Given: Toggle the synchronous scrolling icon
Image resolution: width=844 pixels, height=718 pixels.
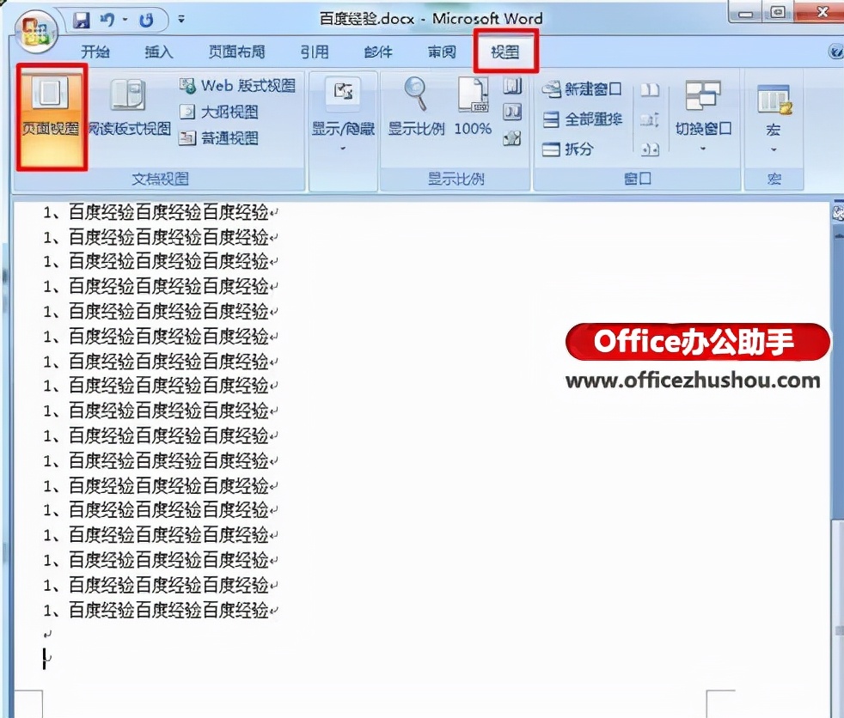Looking at the screenshot, I should click(650, 119).
